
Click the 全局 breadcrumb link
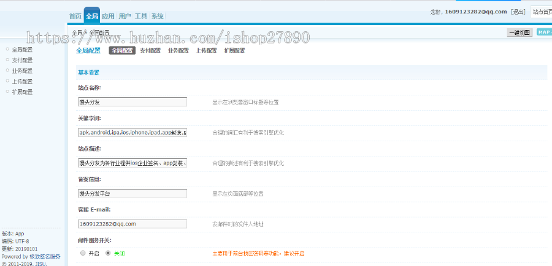click(77, 32)
